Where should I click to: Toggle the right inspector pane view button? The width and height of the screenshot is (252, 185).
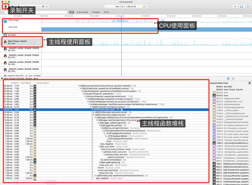point(247,6)
